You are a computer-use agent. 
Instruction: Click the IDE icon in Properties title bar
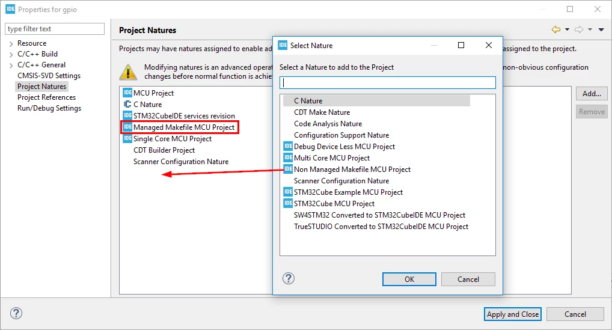pos(10,9)
